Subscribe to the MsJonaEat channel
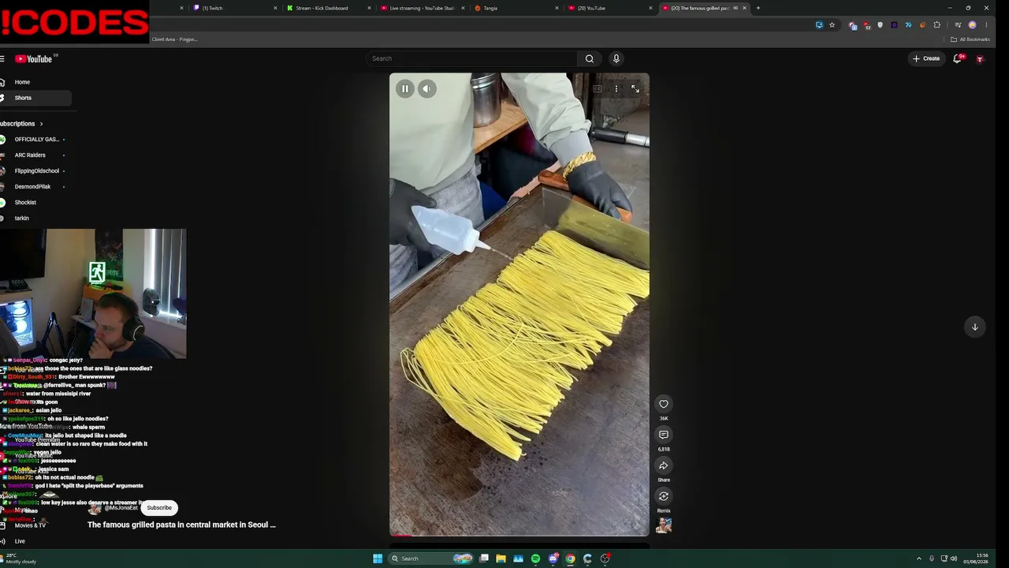 point(159,508)
